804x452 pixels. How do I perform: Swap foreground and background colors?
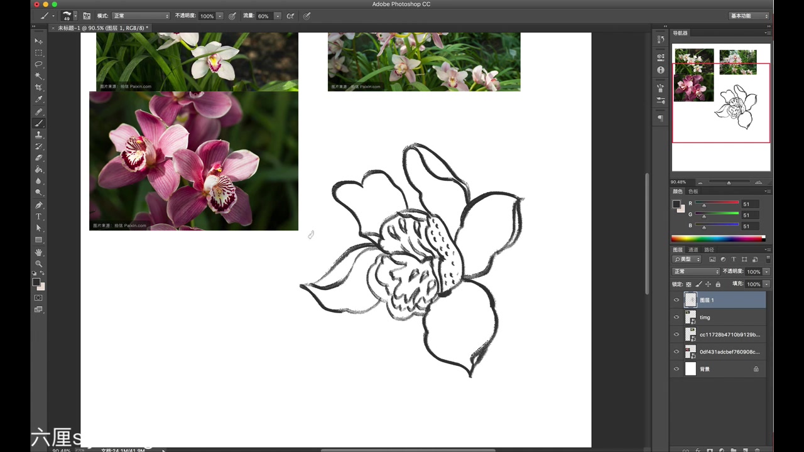(x=42, y=274)
